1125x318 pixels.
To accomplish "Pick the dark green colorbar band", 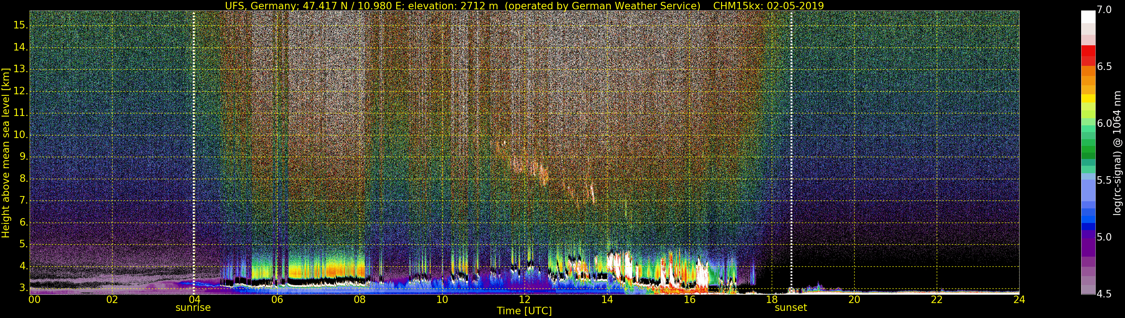I will [x=1088, y=153].
